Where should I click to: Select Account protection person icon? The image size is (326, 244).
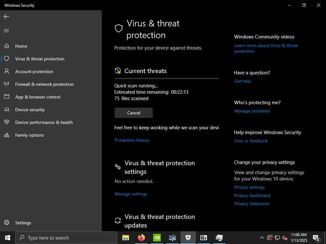(x=6, y=71)
